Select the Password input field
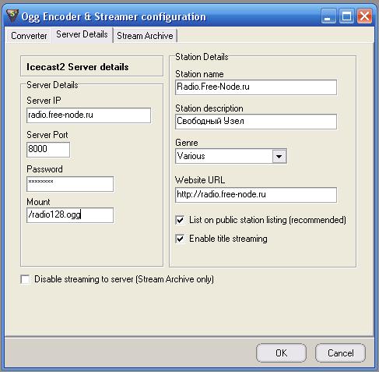Viewport: 379px width, 372px height. [x=70, y=184]
